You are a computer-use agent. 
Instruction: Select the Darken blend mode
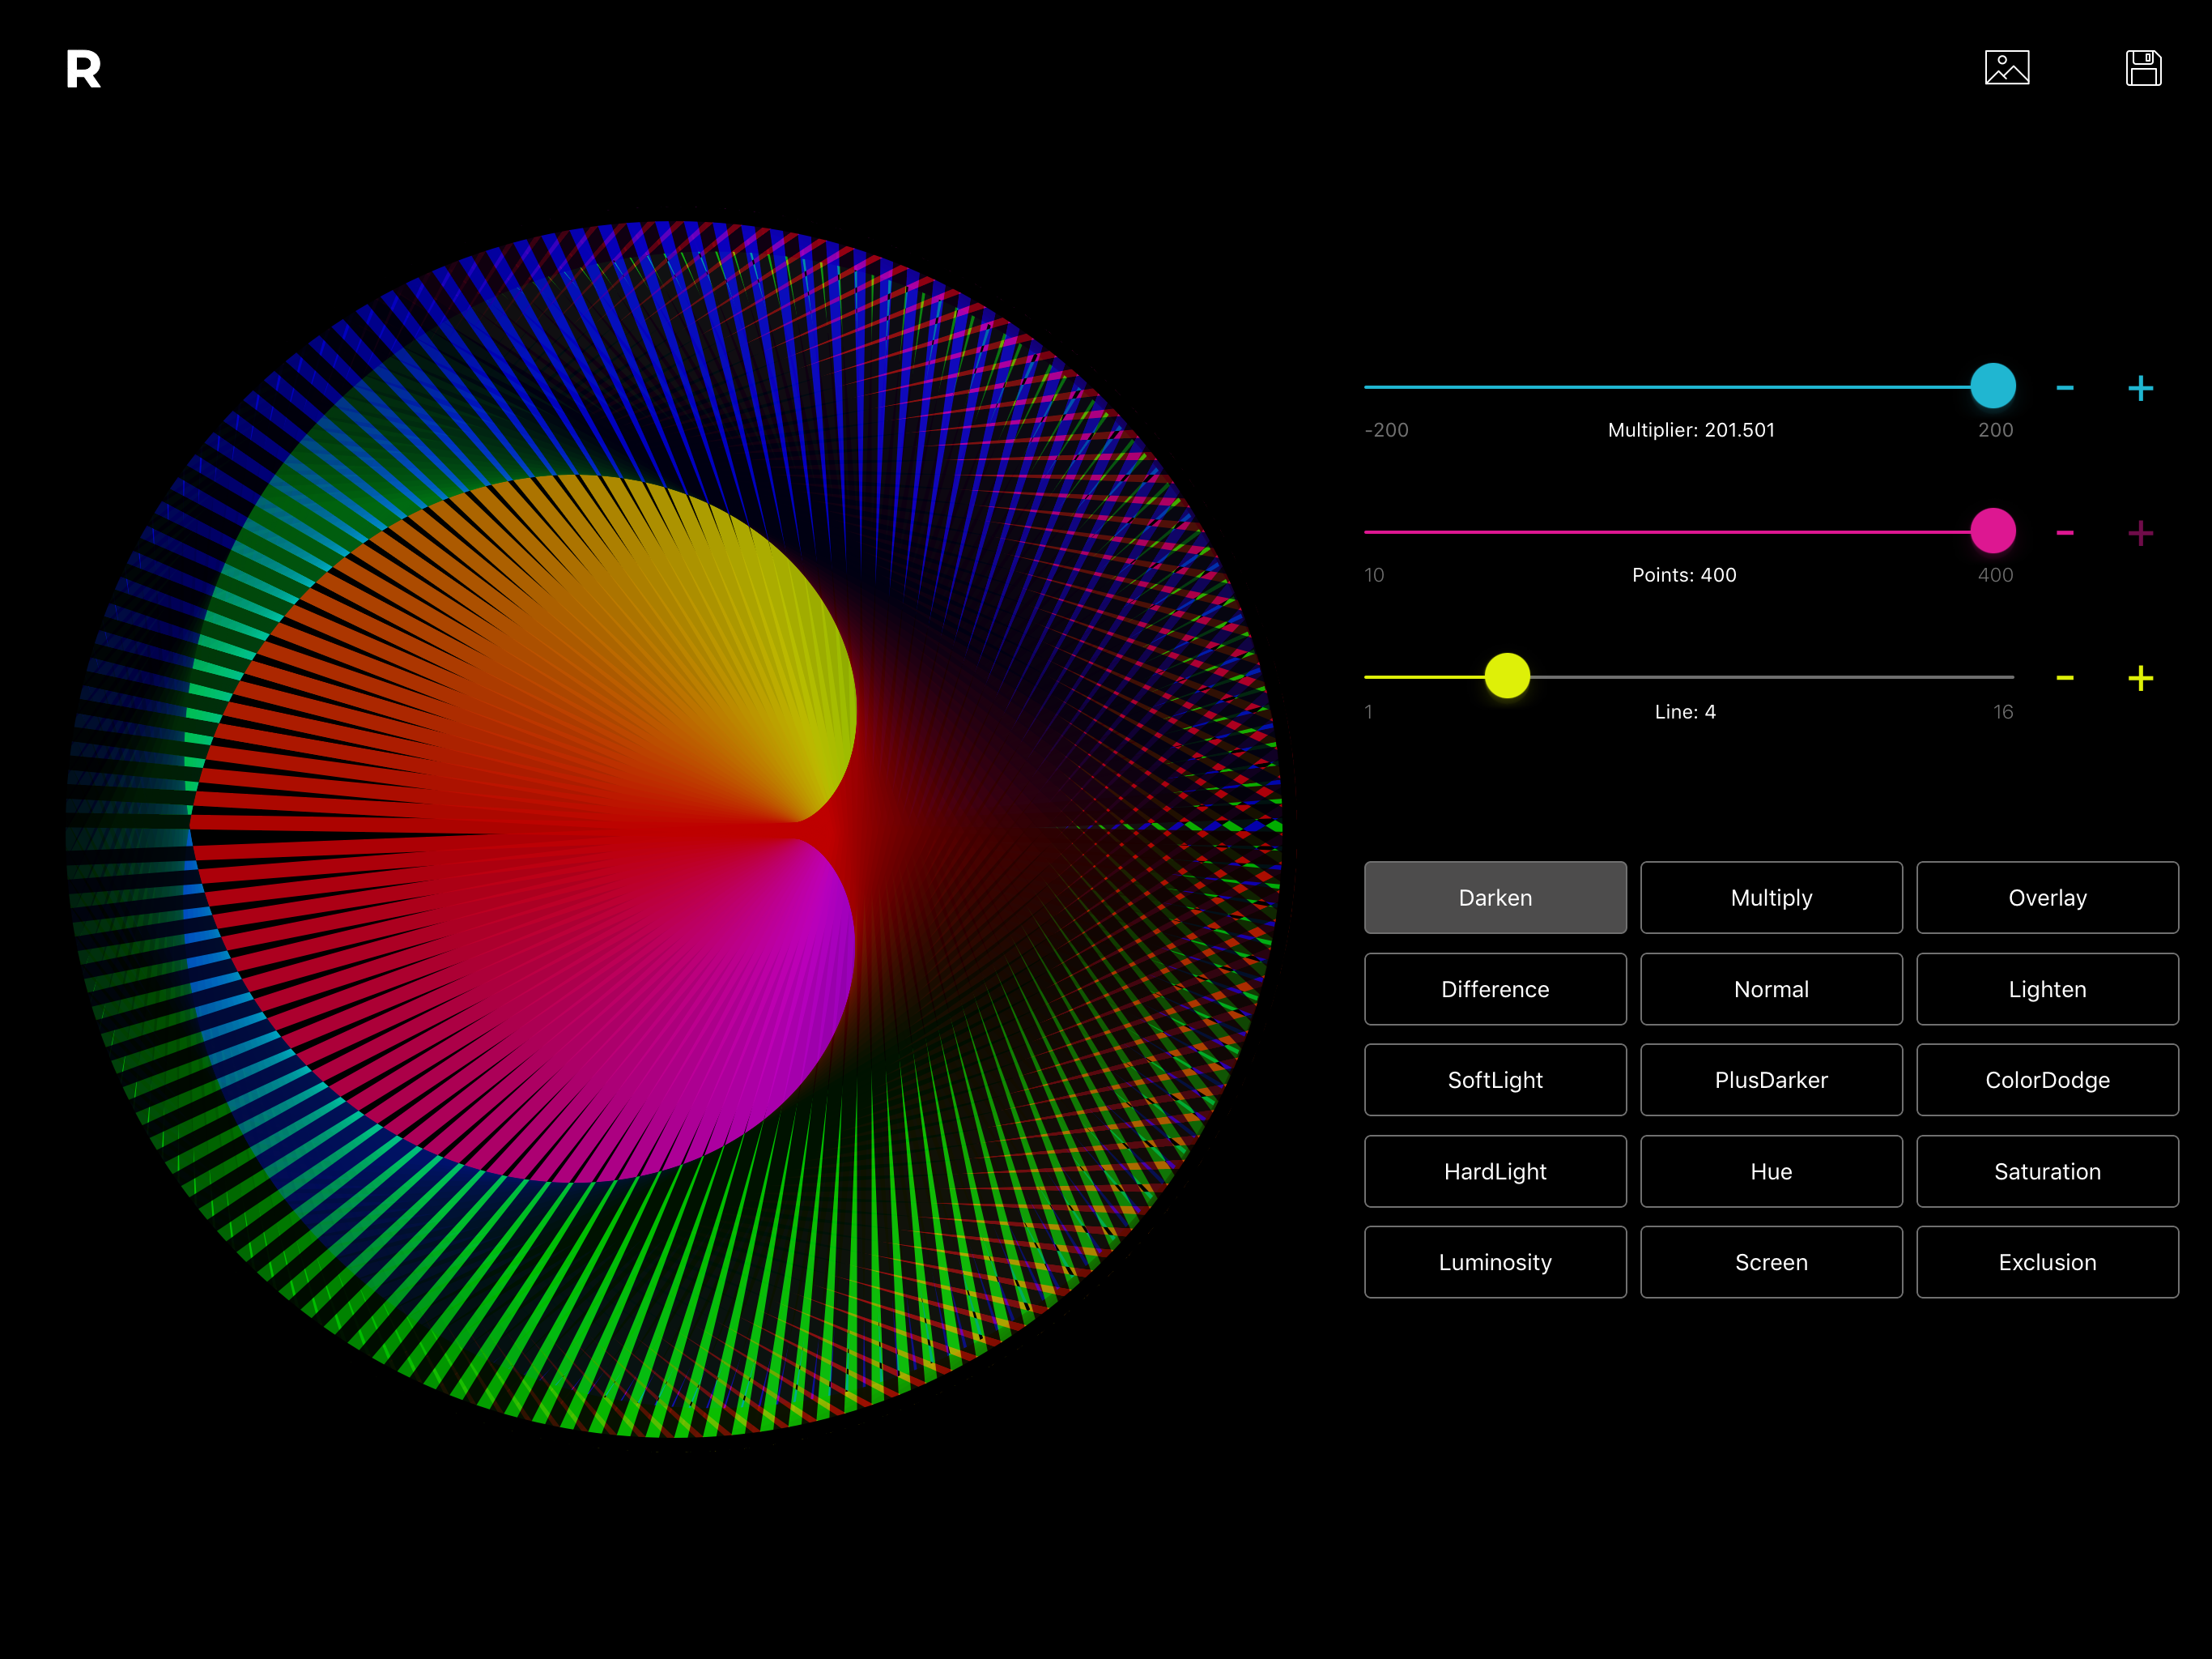coord(1494,898)
